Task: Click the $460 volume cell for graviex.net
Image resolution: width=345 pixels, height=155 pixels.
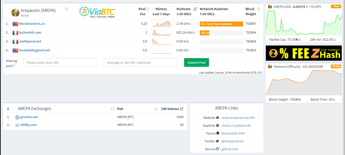Action: point(180,117)
